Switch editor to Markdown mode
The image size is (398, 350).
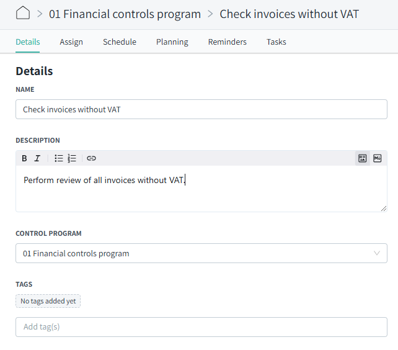(377, 158)
